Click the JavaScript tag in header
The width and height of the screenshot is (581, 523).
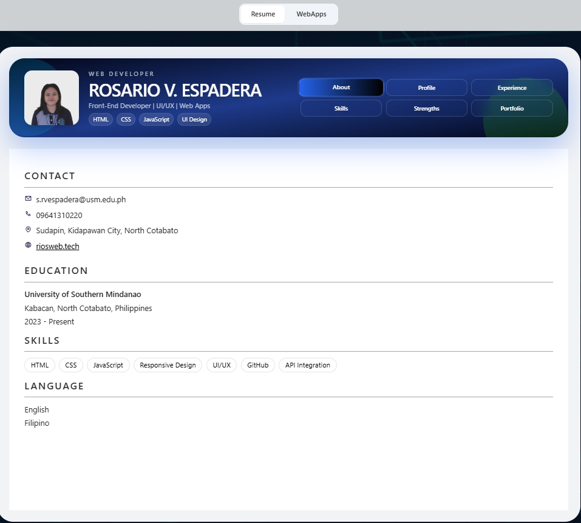[156, 119]
